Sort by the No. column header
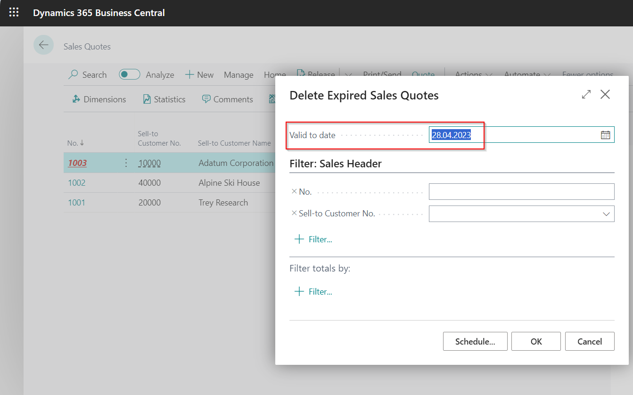 (75, 143)
